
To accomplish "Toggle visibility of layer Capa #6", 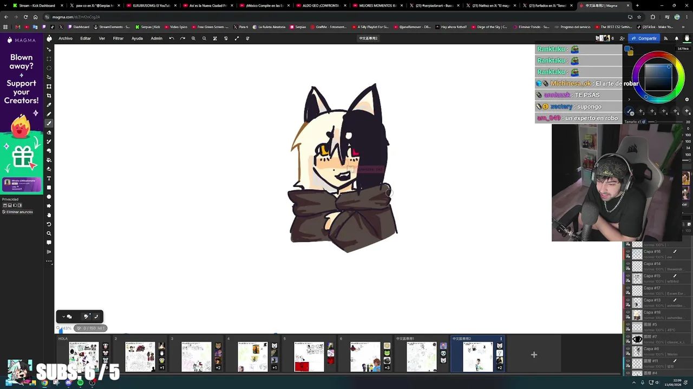I will (628, 349).
